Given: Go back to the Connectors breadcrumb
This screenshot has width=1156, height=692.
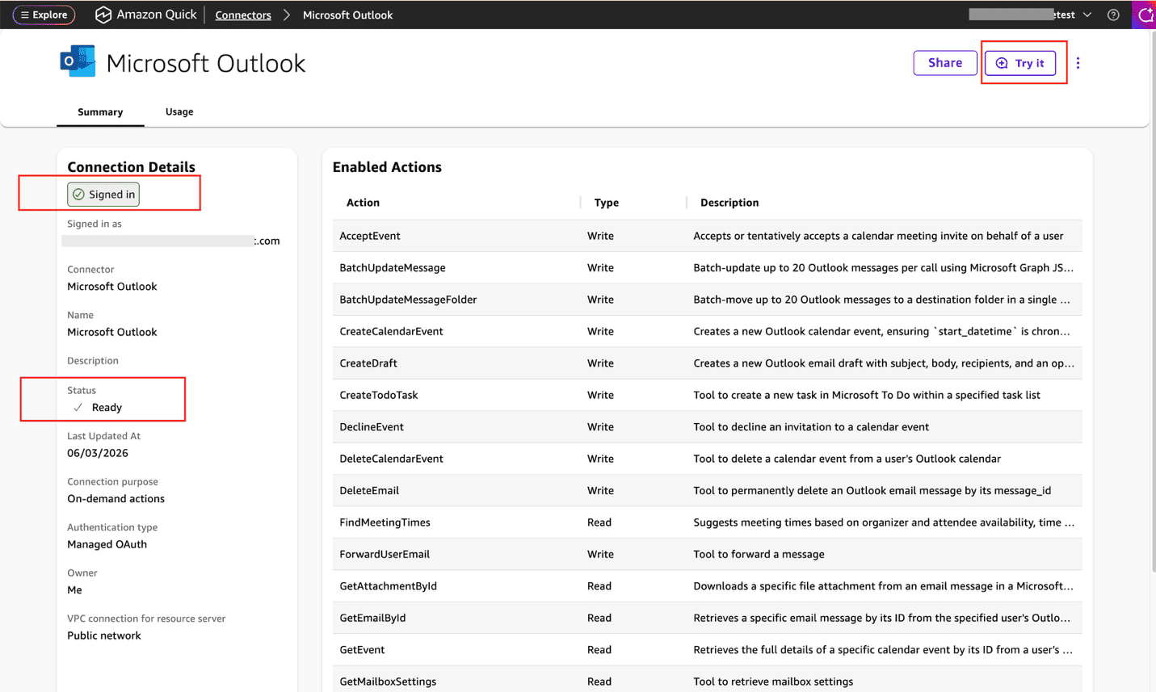Looking at the screenshot, I should pyautogui.click(x=243, y=15).
